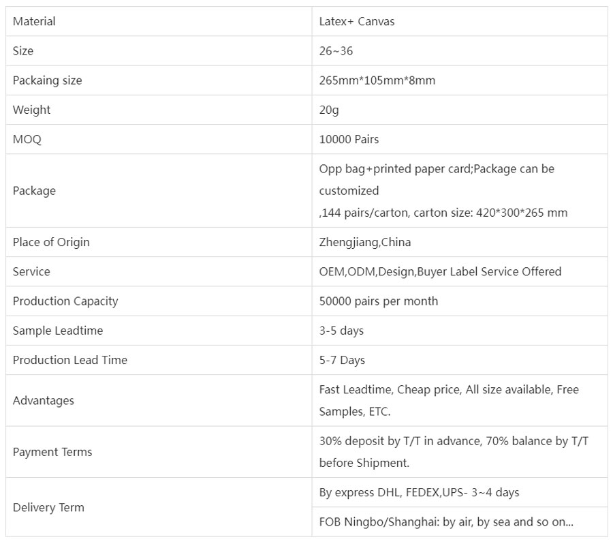Click the Weight 20g value cell
The height and width of the screenshot is (546, 613).
(x=460, y=110)
